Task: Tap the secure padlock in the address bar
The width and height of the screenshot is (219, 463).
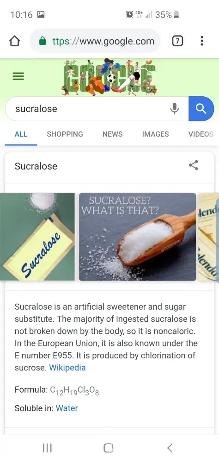Action: tap(43, 41)
